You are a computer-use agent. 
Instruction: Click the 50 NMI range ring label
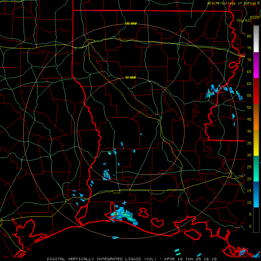click(130, 77)
